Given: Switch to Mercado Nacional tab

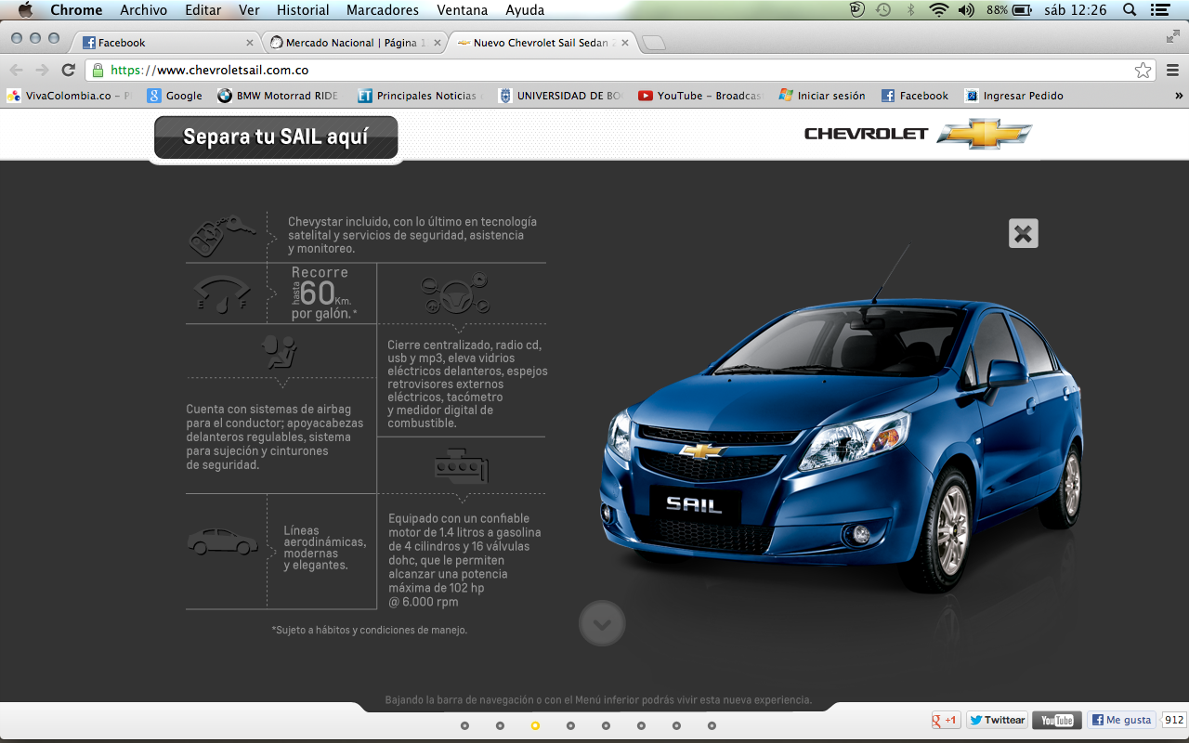Looking at the screenshot, I should [353, 43].
